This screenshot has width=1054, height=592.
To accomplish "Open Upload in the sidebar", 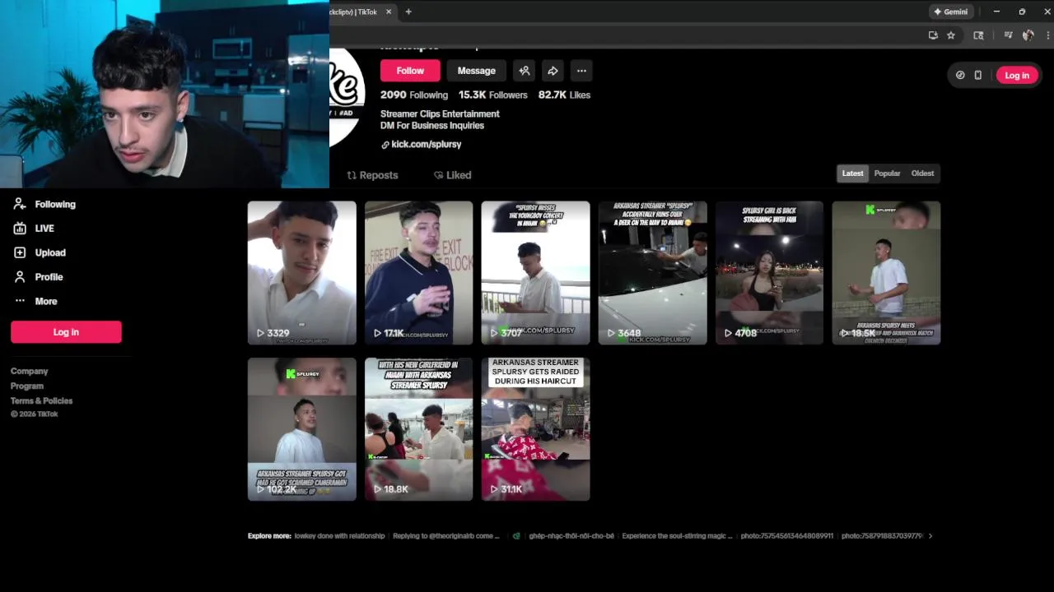I will [x=40, y=252].
